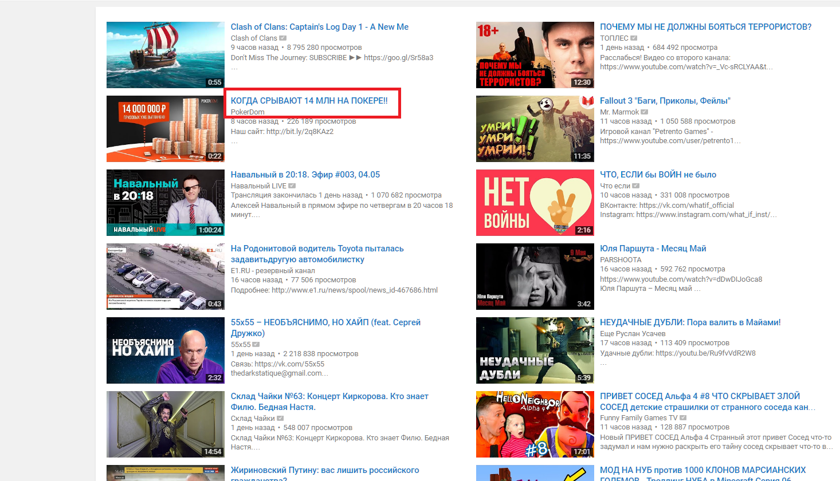Open the НЕУДАЧНЫЕ ДУБЛИ Майами video title

click(690, 322)
